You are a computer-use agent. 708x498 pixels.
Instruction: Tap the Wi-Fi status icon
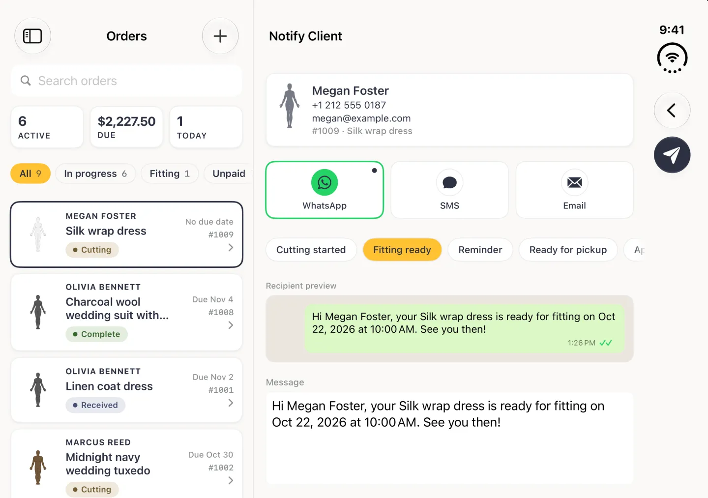[672, 58]
